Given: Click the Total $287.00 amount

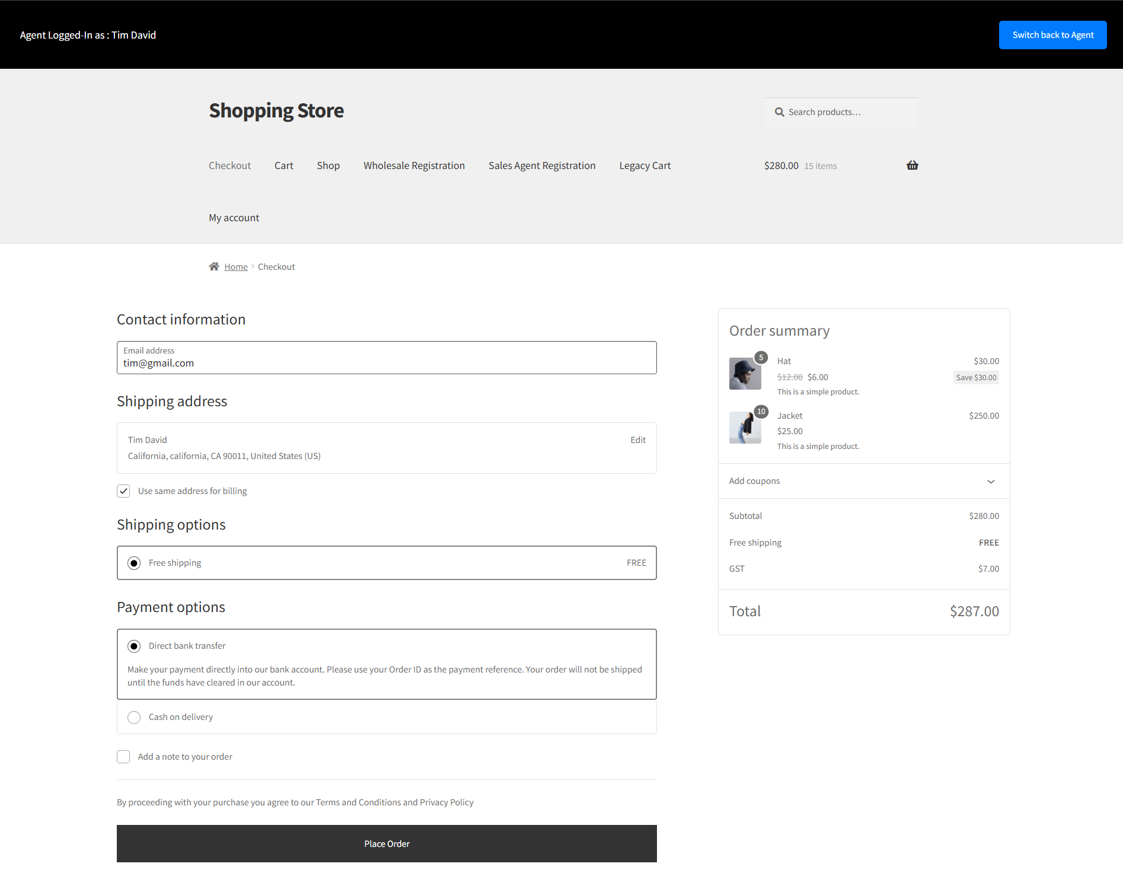Looking at the screenshot, I should [974, 611].
